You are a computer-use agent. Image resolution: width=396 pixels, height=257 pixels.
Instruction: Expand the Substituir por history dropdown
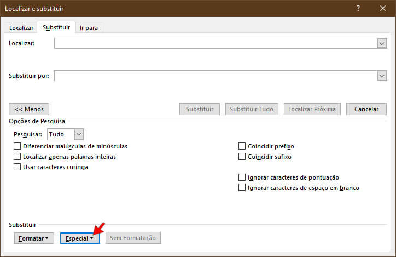click(x=382, y=76)
